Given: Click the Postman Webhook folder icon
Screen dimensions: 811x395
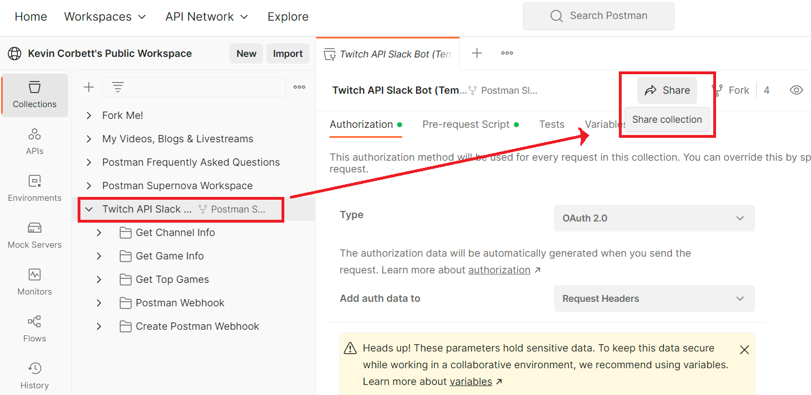Looking at the screenshot, I should click(x=126, y=303).
